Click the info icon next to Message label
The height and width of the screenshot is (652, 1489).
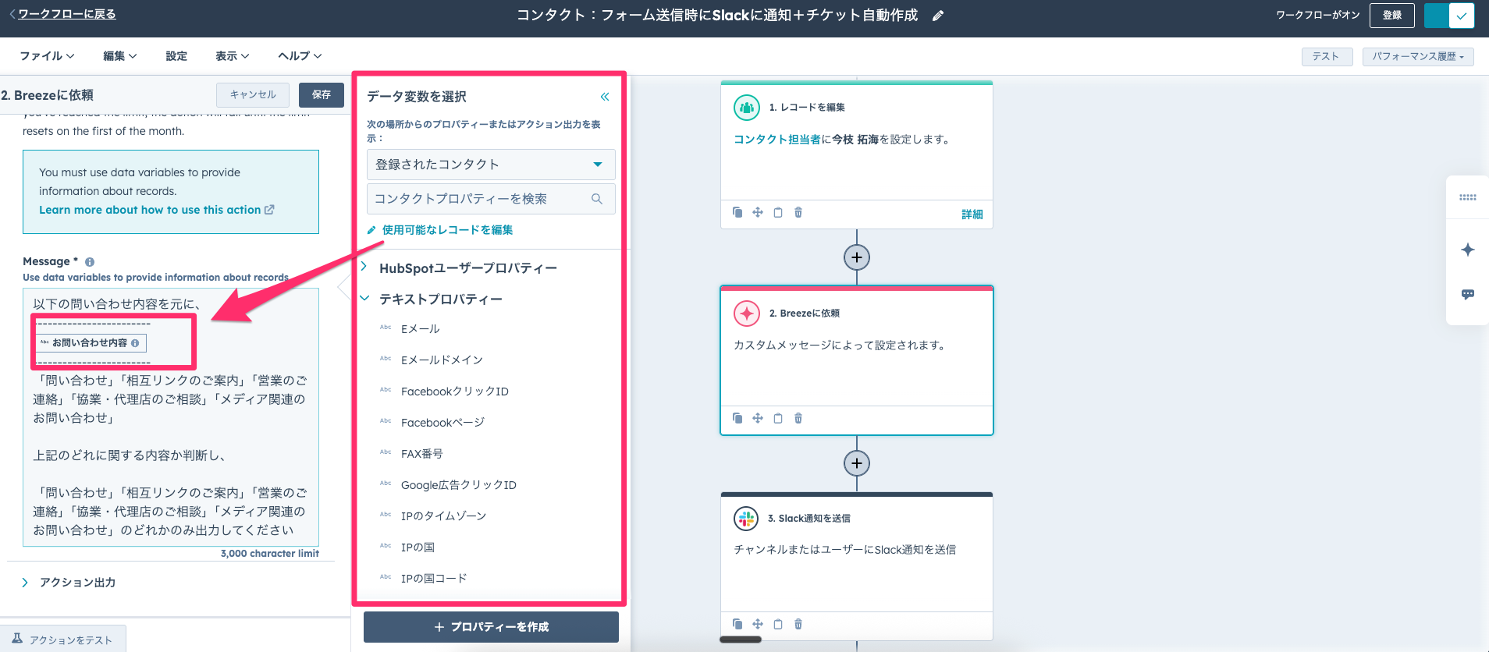[x=90, y=262]
